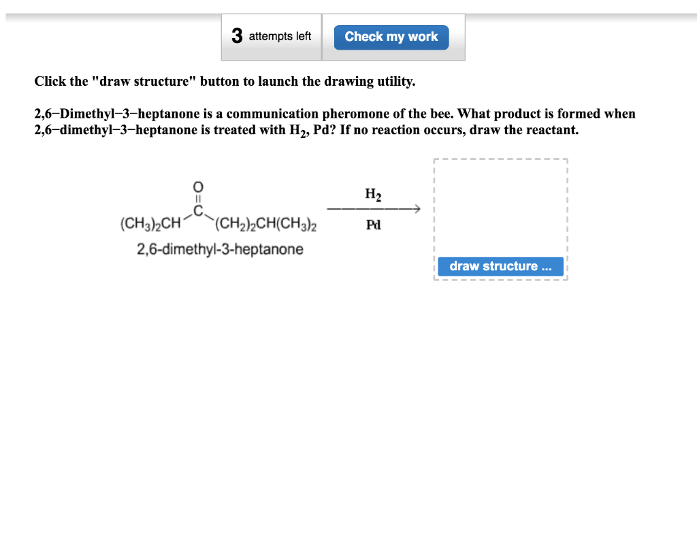Click the Check my work button

(391, 37)
